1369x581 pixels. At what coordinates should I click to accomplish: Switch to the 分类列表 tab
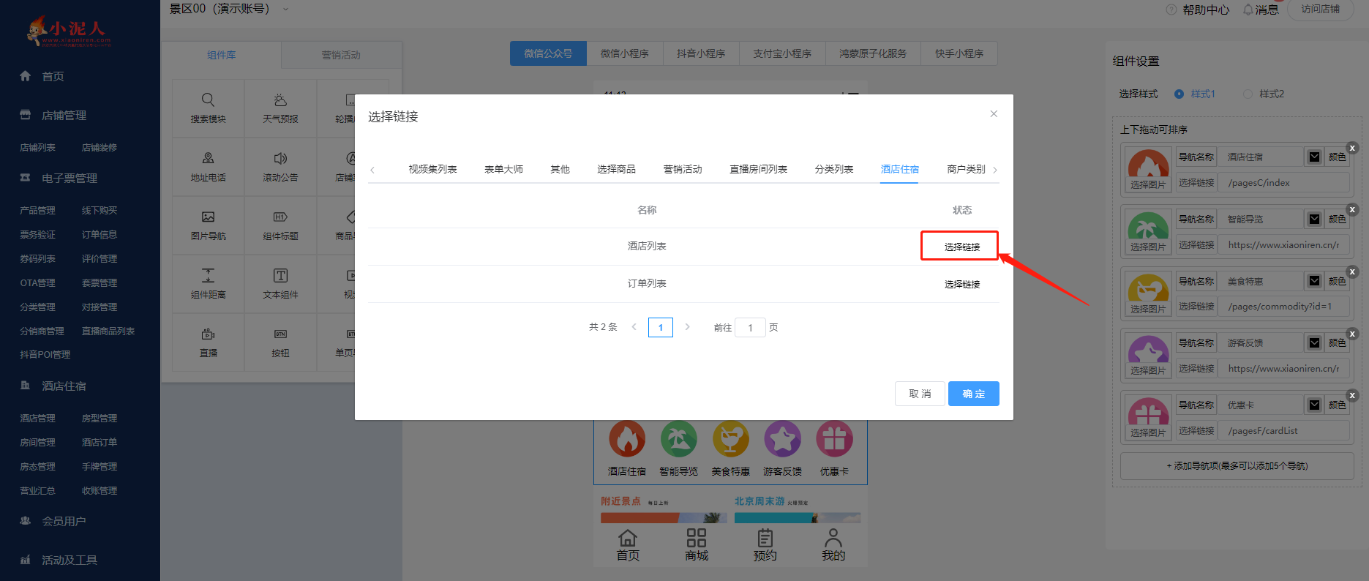[833, 169]
